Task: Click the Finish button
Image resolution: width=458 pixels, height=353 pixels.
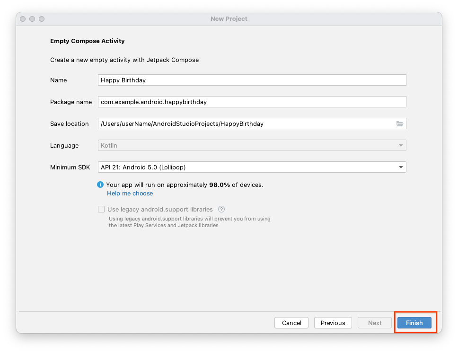Action: 414,323
